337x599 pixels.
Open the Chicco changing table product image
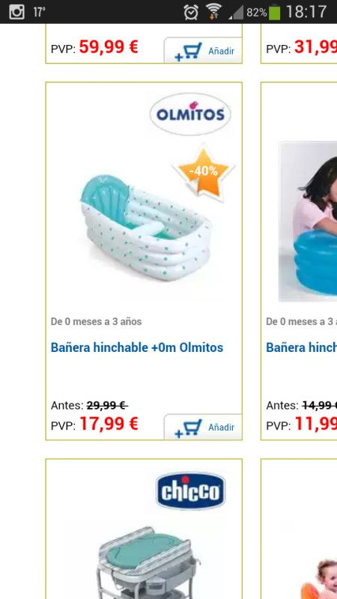147,562
